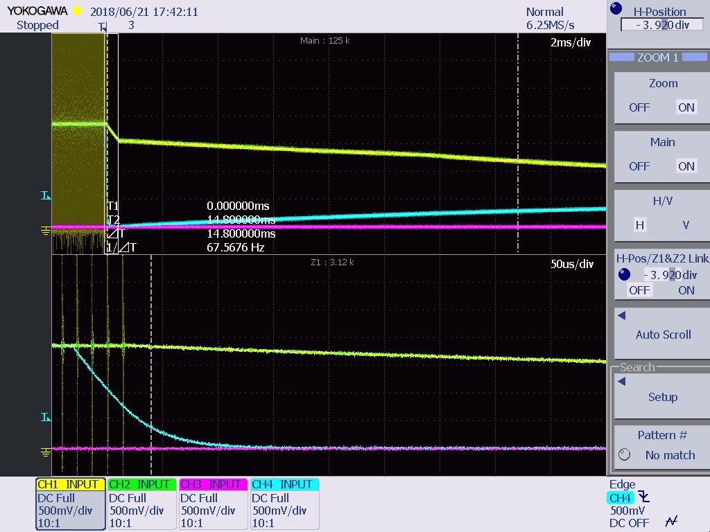Click the cyan trigger level marker in zoom window
Viewport: 710px width, 532px height.
click(x=46, y=416)
